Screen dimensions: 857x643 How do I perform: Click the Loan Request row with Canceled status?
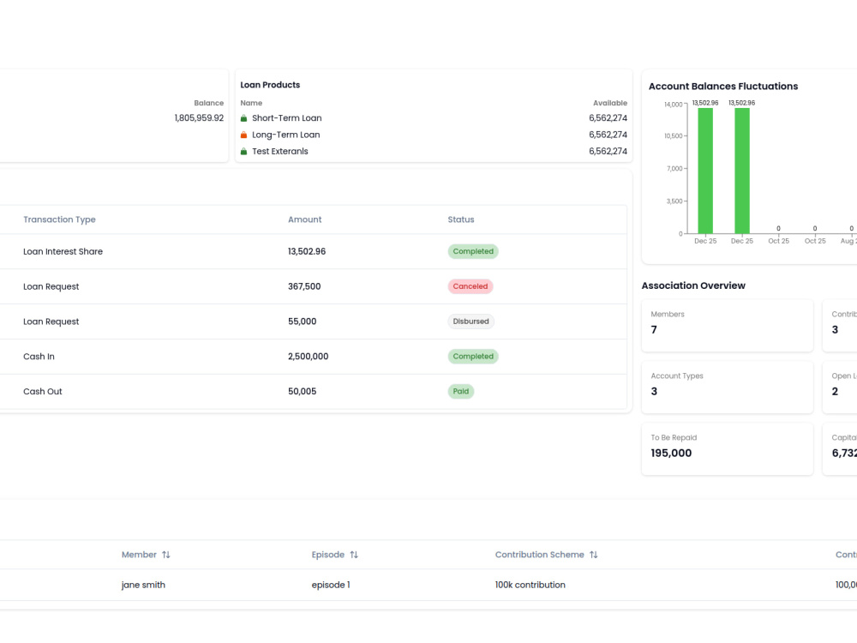tap(313, 286)
